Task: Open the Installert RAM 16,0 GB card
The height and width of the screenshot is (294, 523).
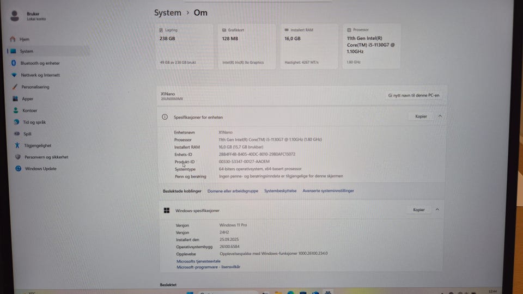Action: tap(309, 46)
